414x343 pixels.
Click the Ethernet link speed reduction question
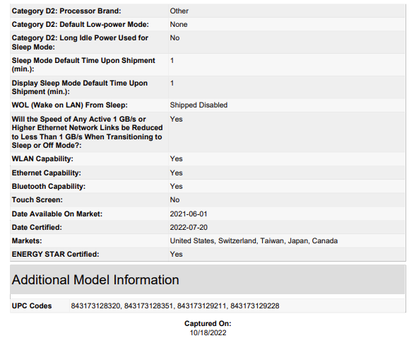(87, 132)
